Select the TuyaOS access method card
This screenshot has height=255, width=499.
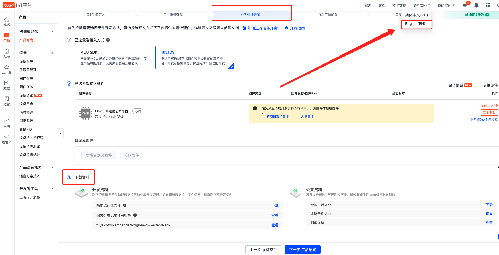pyautogui.click(x=194, y=58)
